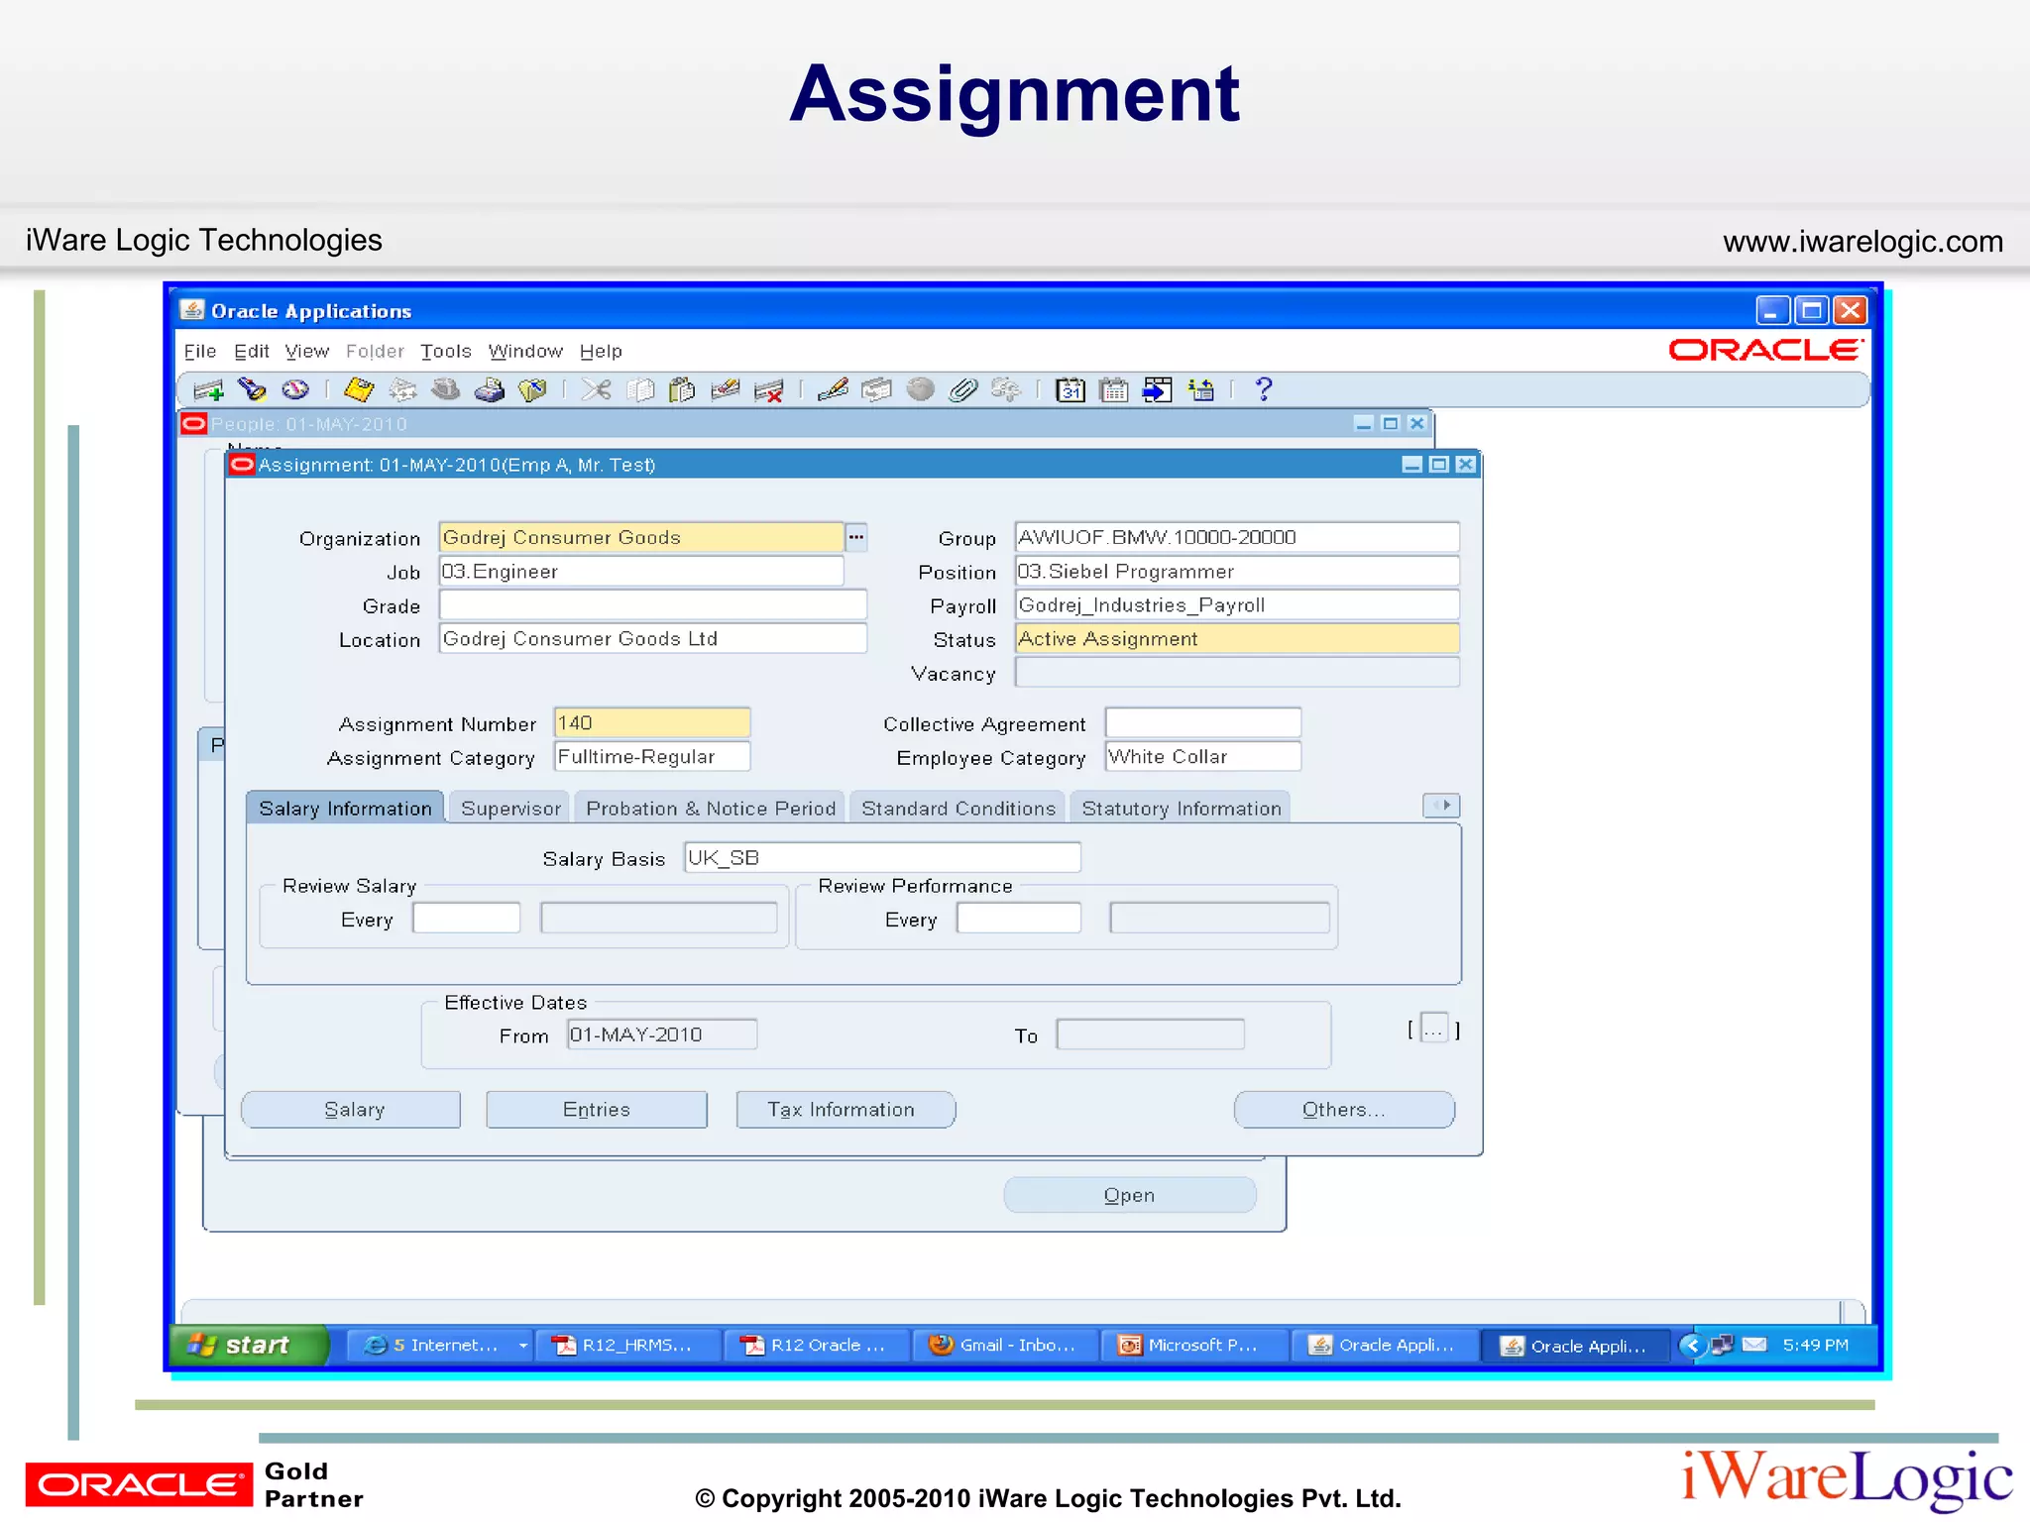Image resolution: width=2030 pixels, height=1522 pixels.
Task: Open the Window menu
Action: coord(525,352)
